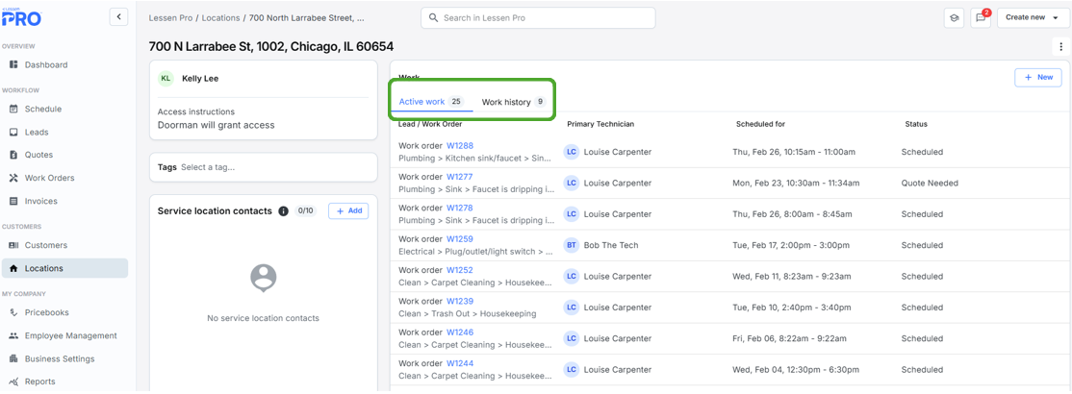Click the Locations breadcrumb link
Viewport: 1072px width, 394px height.
pyautogui.click(x=220, y=18)
